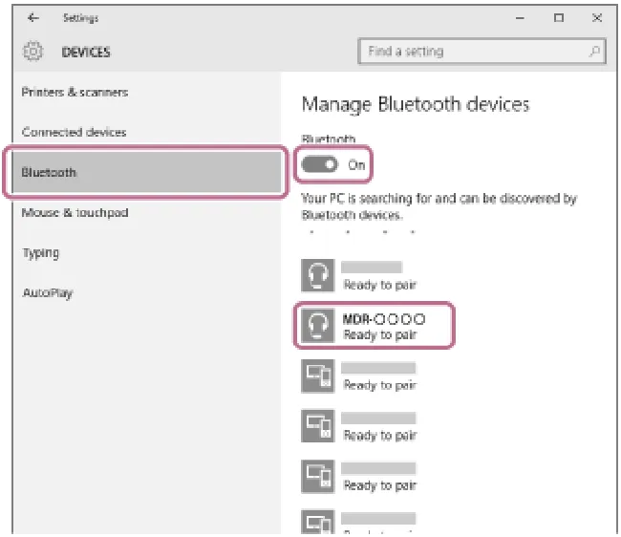621x537 pixels.
Task: Click the Find a setting search box
Action: click(x=482, y=51)
